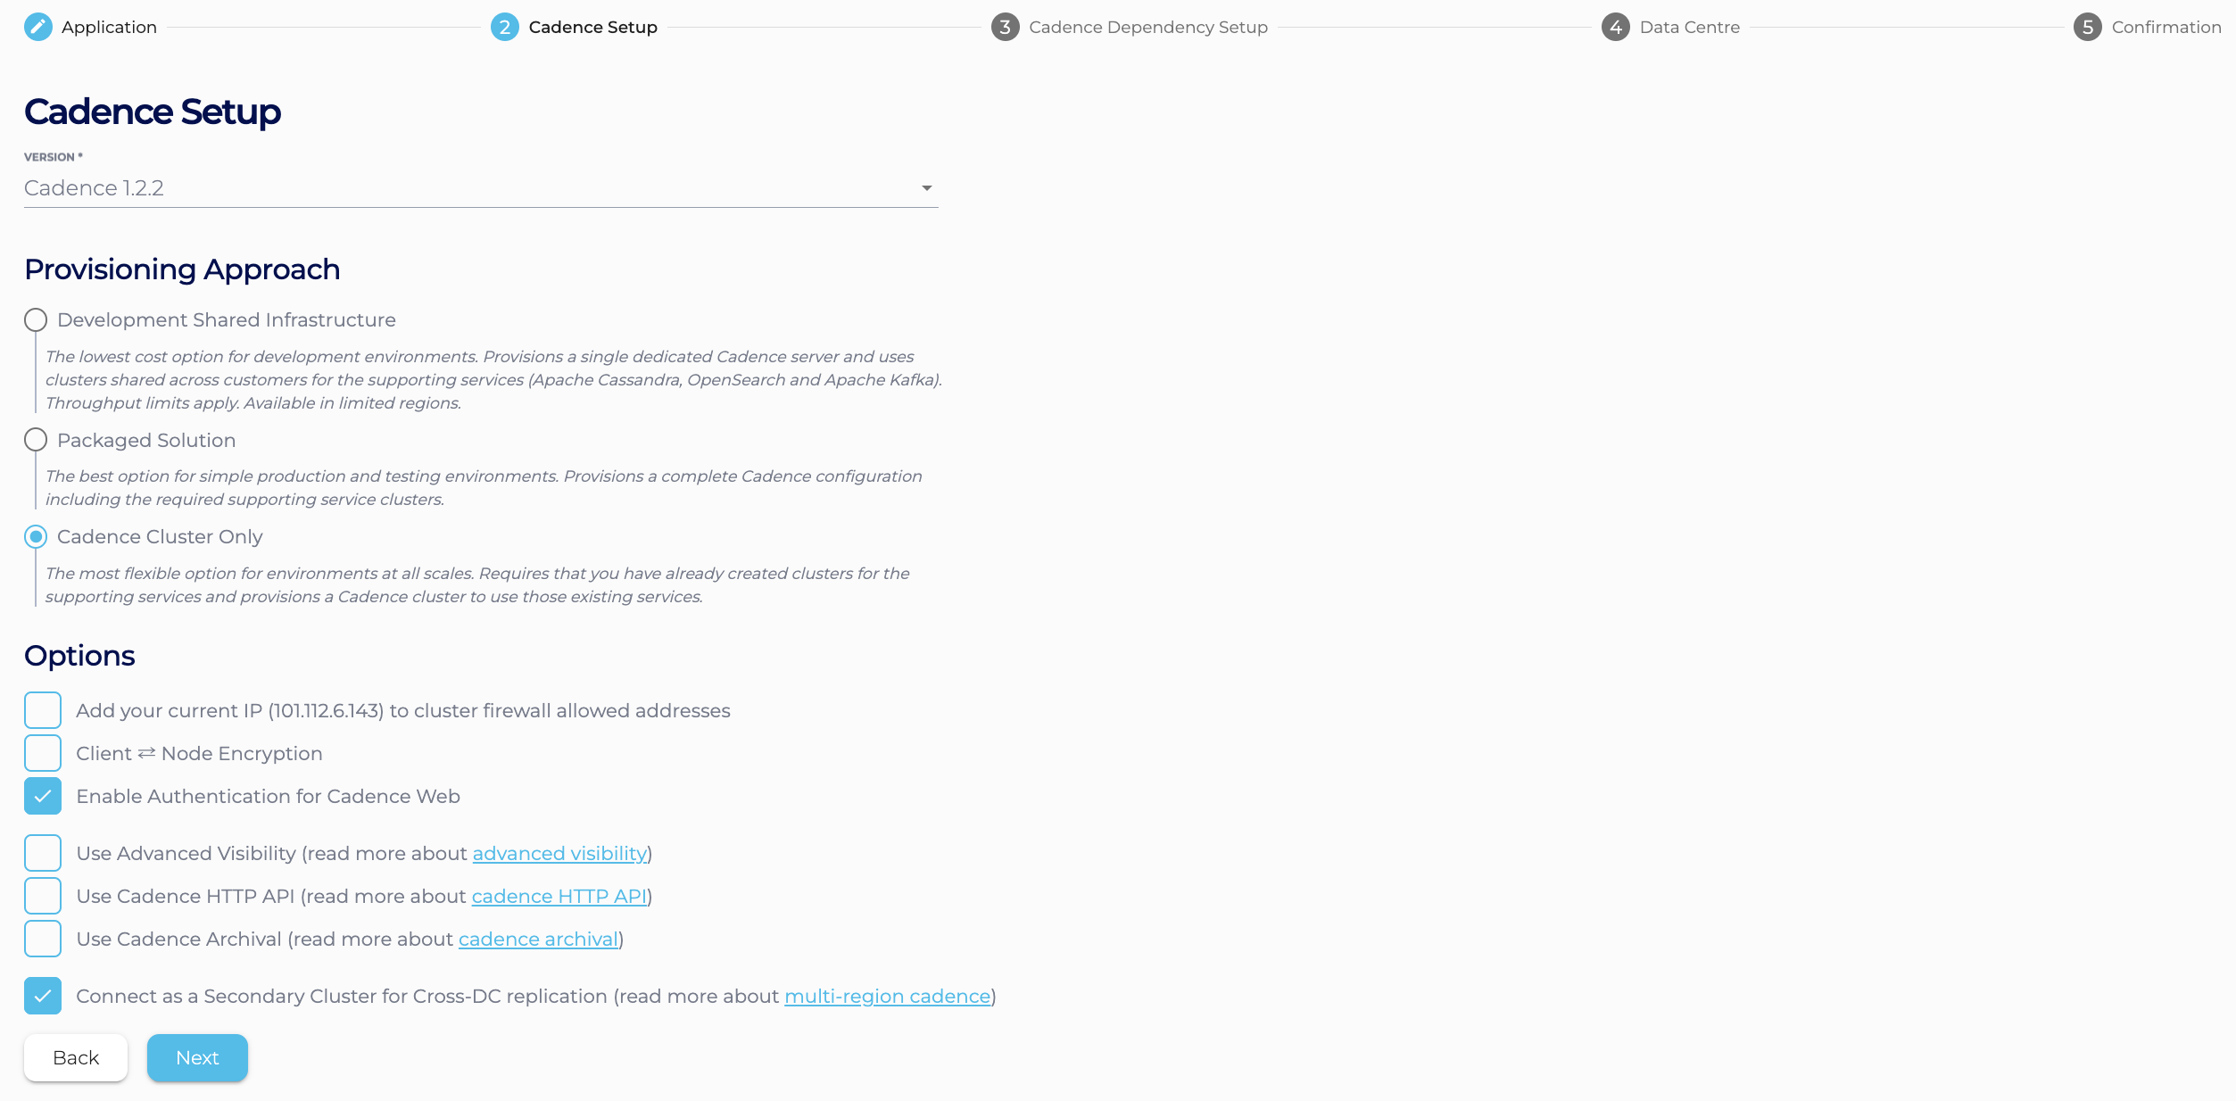Viewport: 2236px width, 1101px height.
Task: Uncheck Secondary Cluster Cross-DC replication
Action: click(43, 996)
